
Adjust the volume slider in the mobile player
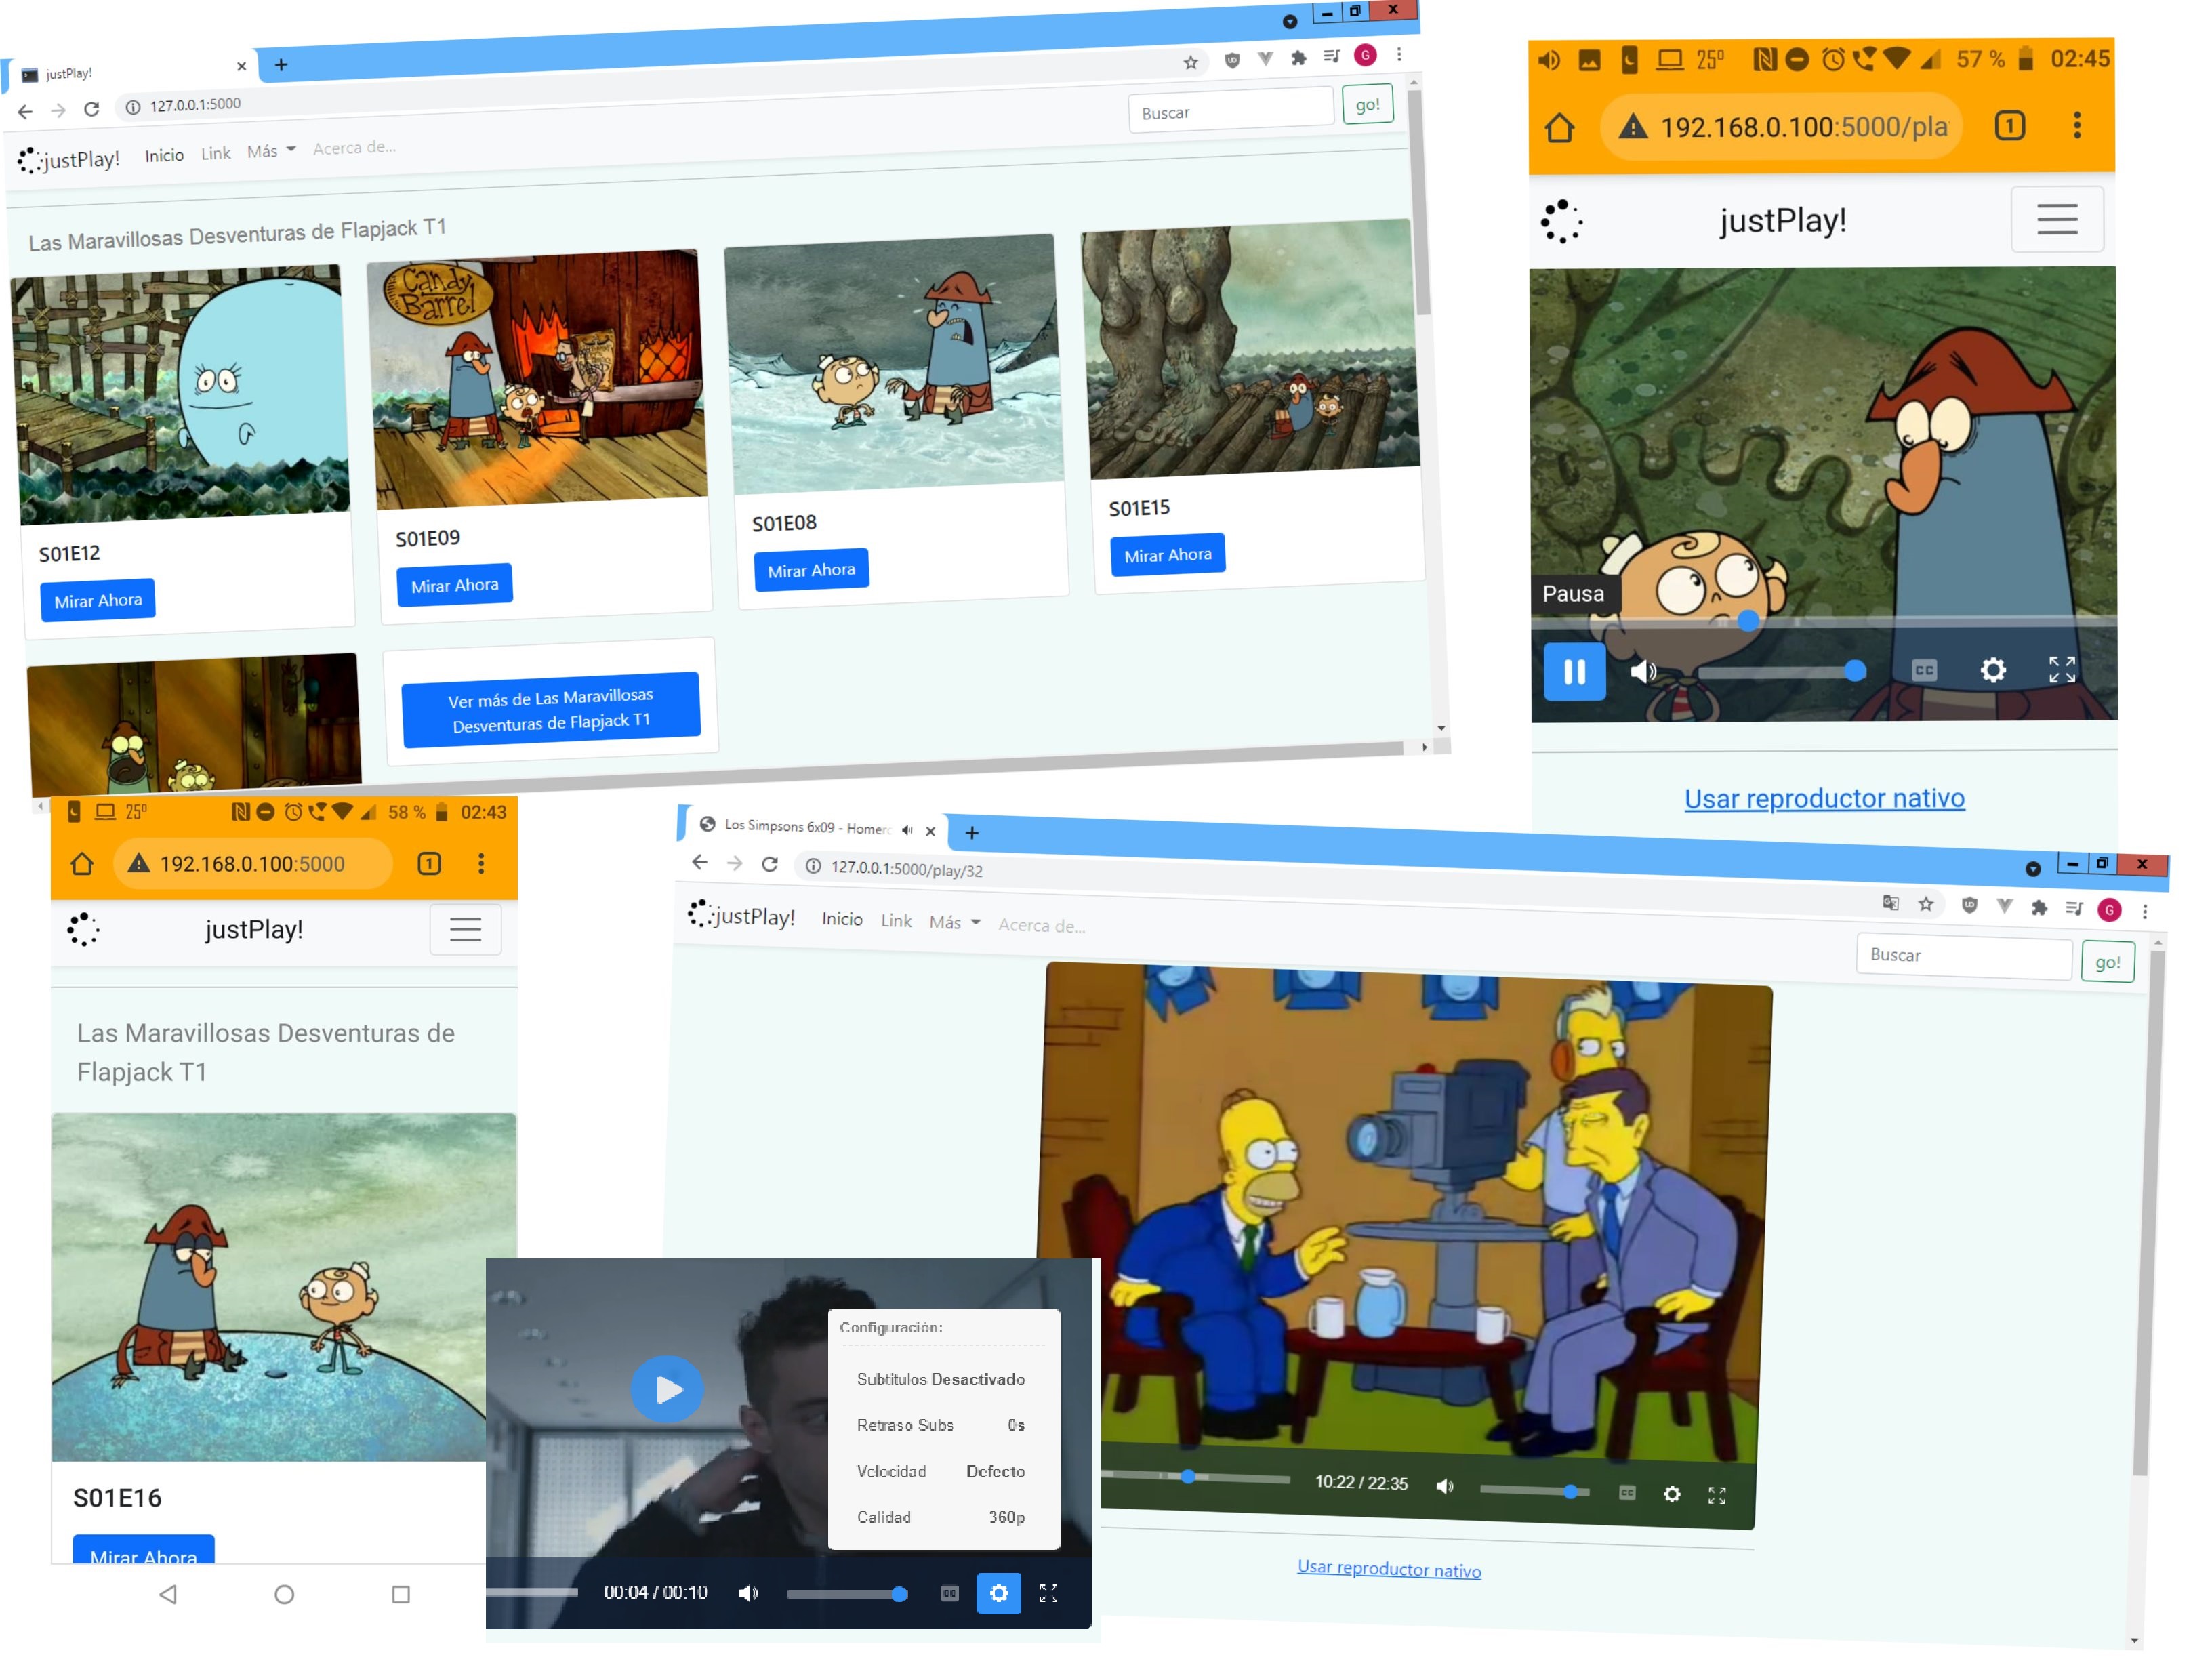click(x=1780, y=671)
